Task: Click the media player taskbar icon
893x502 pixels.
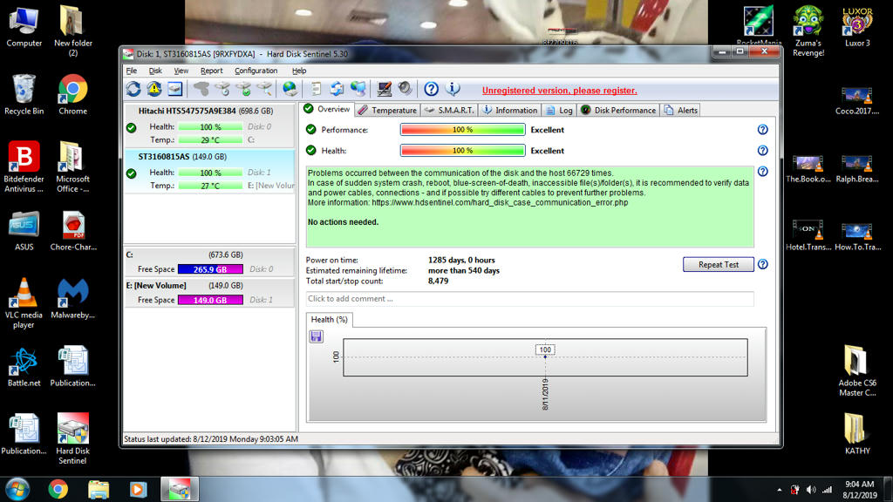Action: point(138,490)
